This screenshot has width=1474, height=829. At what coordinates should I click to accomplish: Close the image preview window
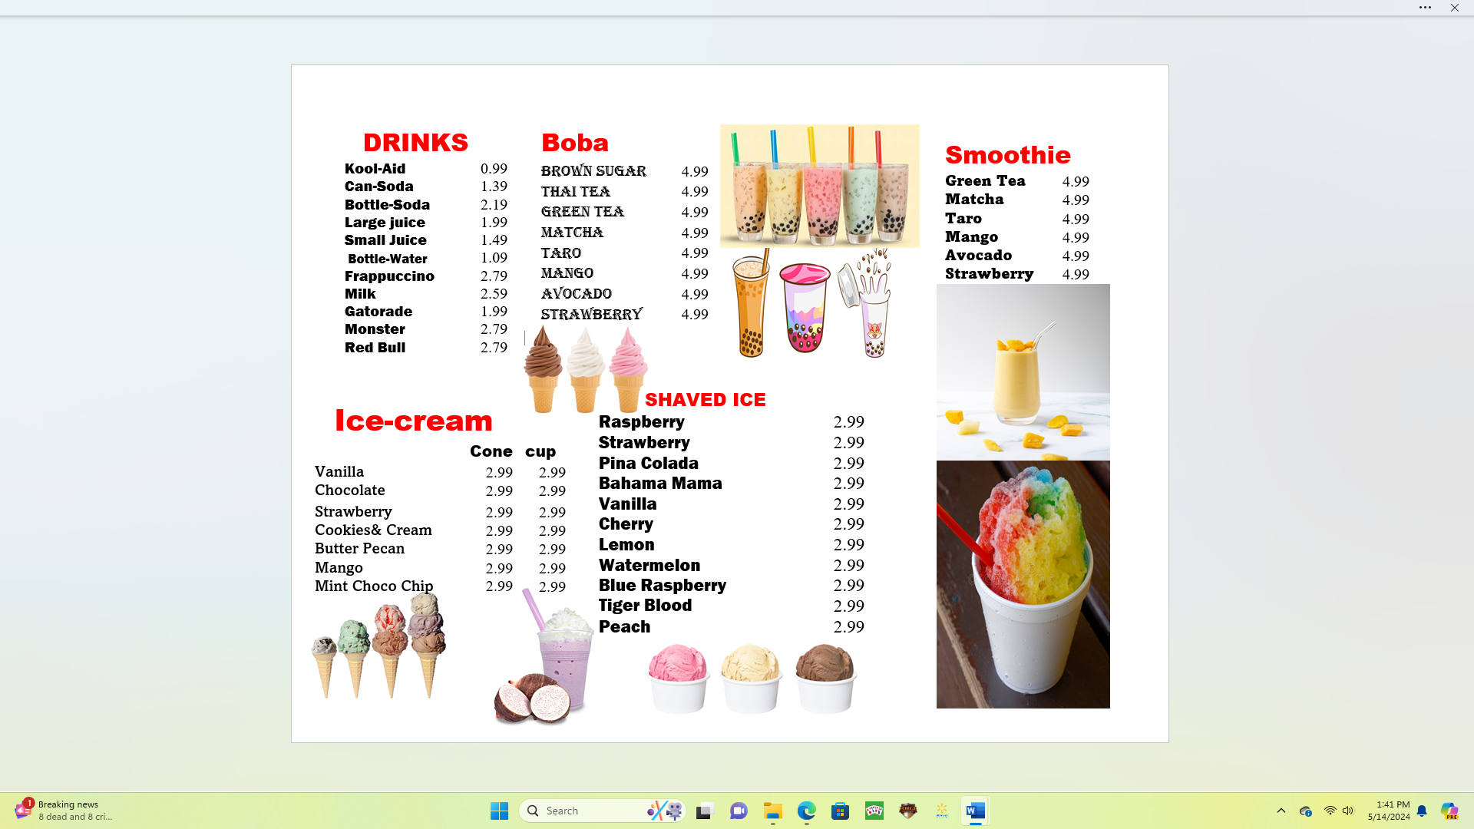pyautogui.click(x=1454, y=8)
